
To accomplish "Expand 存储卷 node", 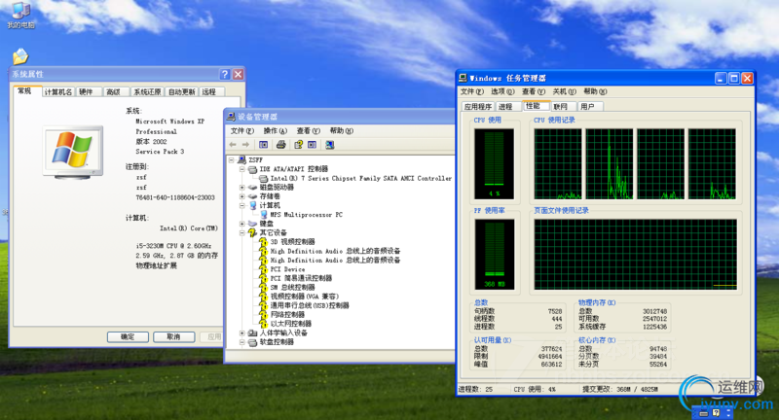I will pos(241,196).
